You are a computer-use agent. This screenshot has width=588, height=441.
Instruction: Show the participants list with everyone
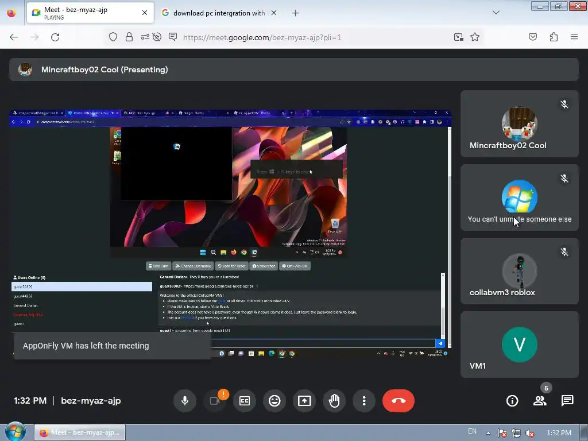[x=540, y=401]
